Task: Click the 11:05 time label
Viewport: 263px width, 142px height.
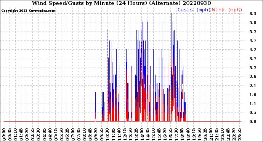Action: pyautogui.click(x=113, y=134)
